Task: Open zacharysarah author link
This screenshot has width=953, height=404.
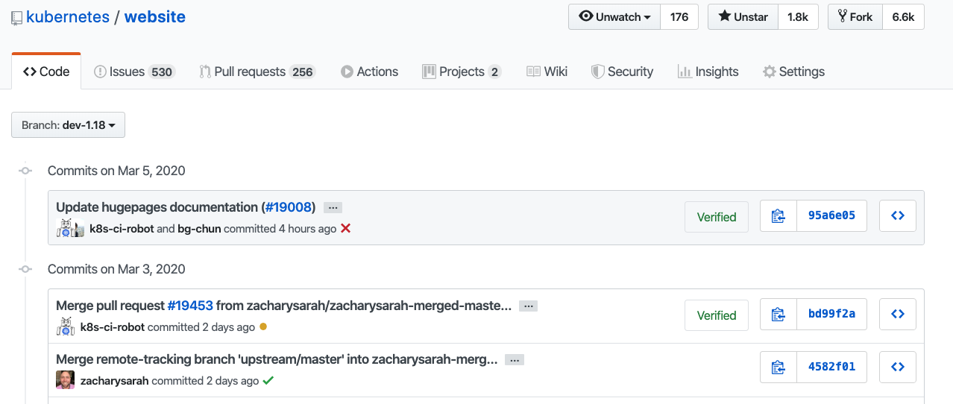Action: pos(113,380)
